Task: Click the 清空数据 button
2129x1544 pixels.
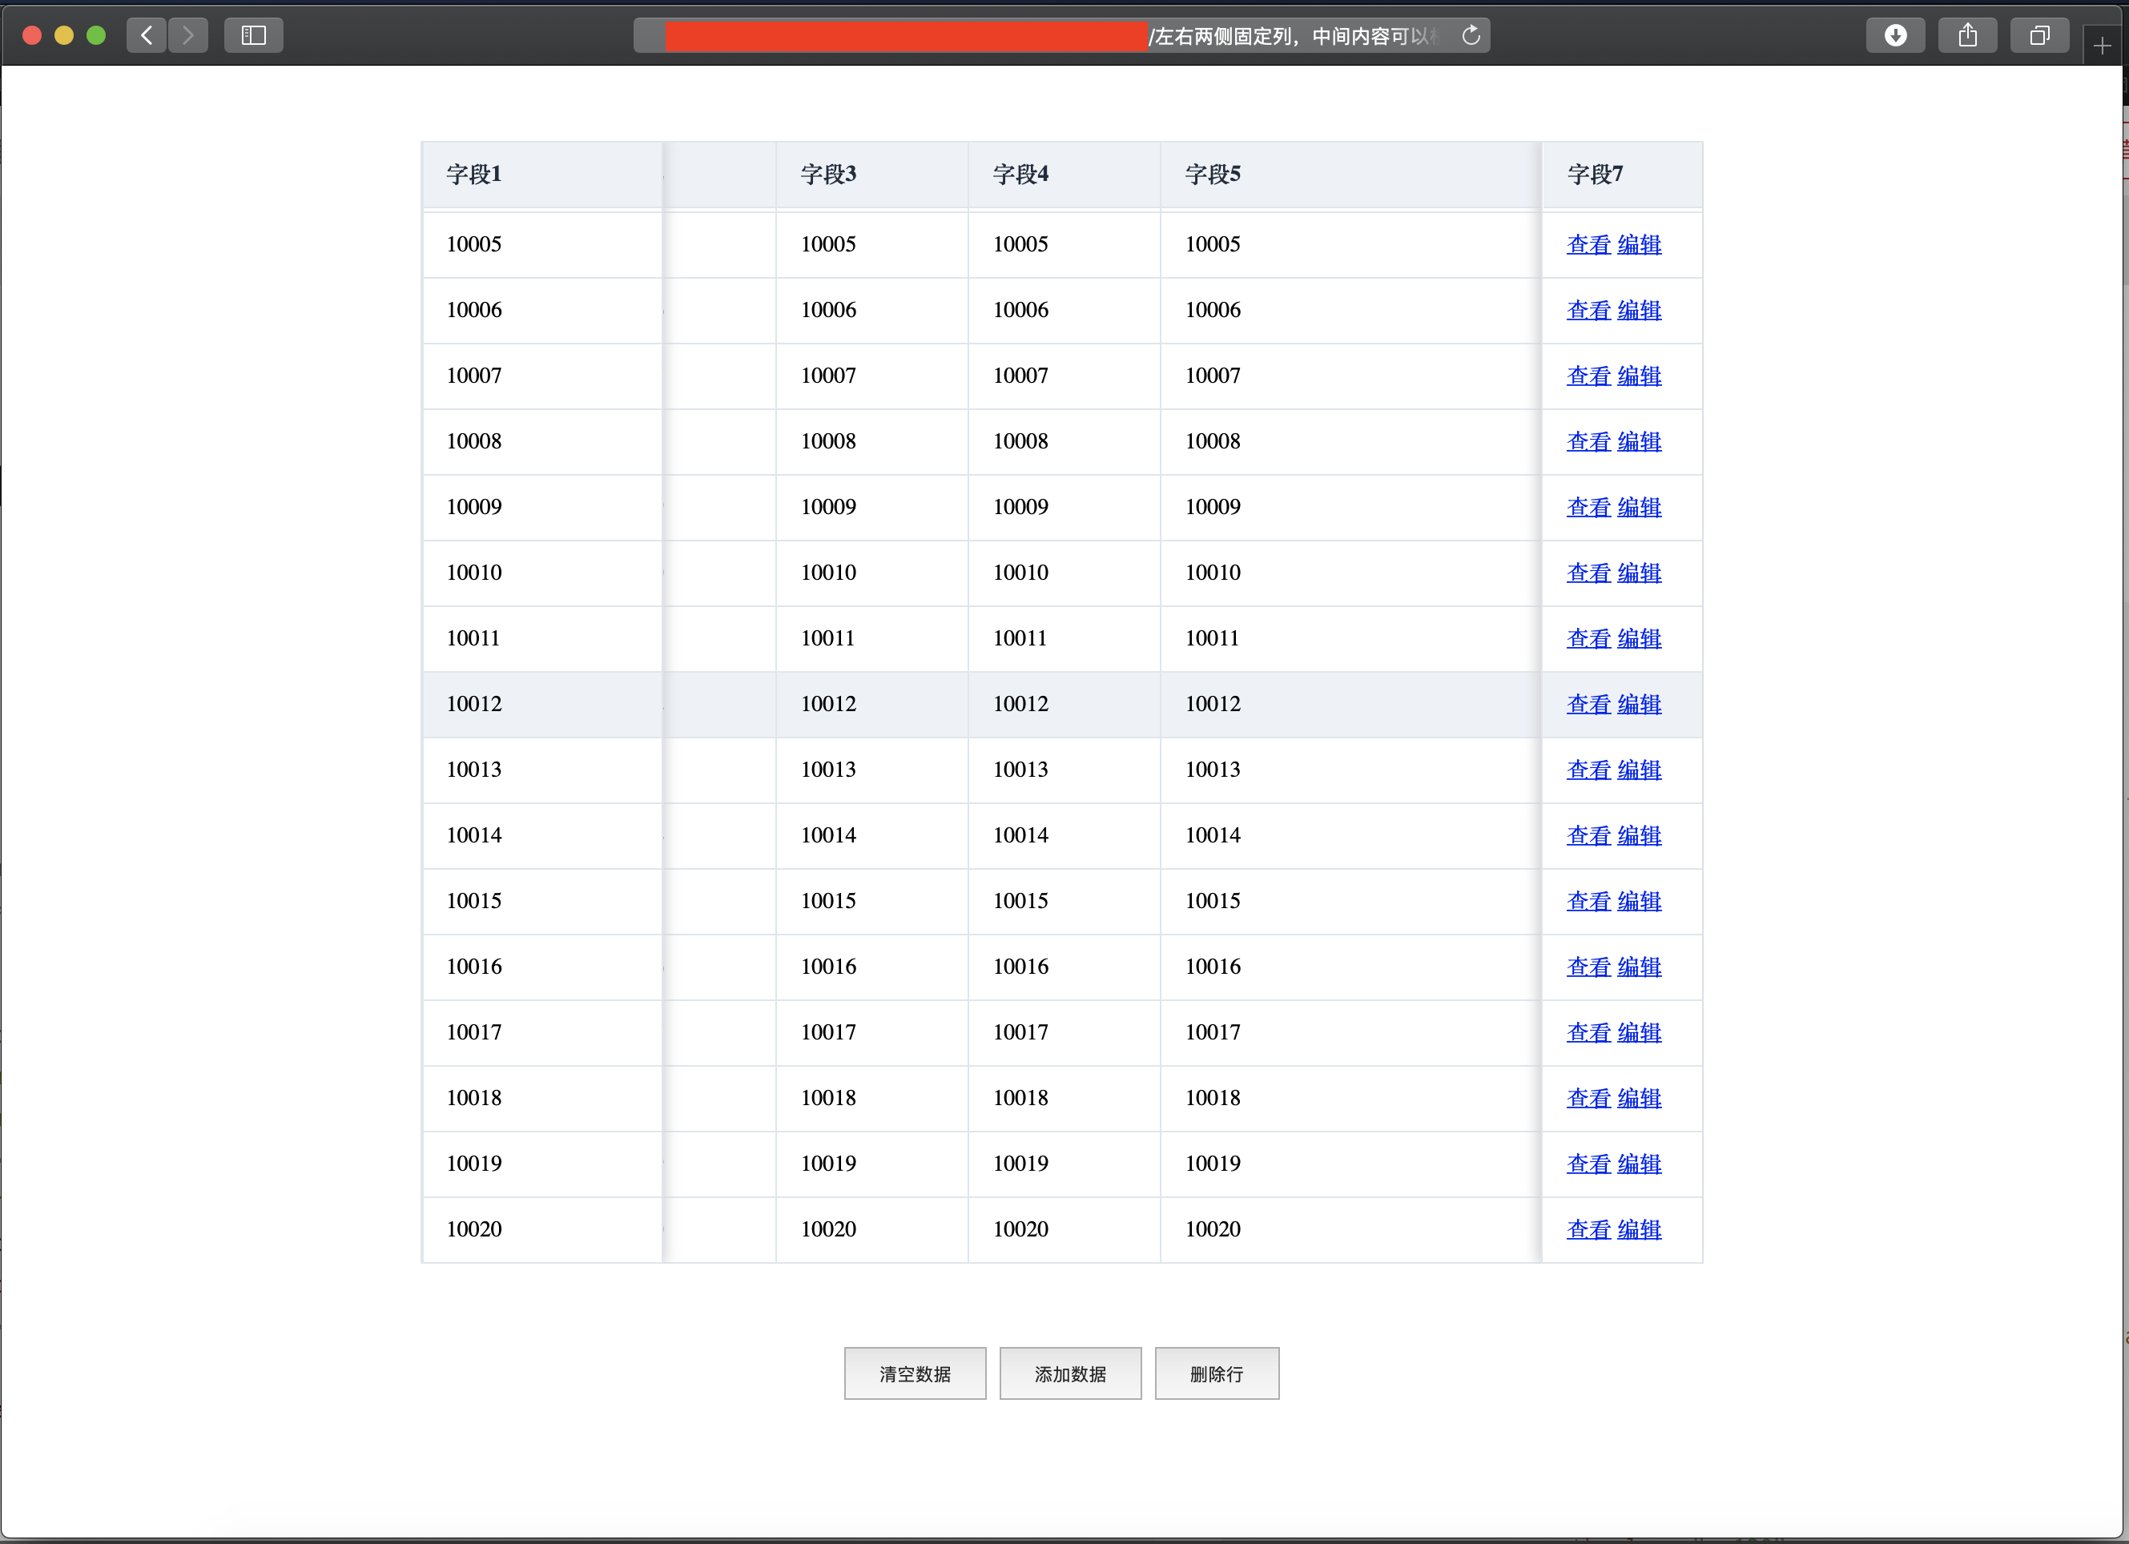Action: tap(914, 1373)
